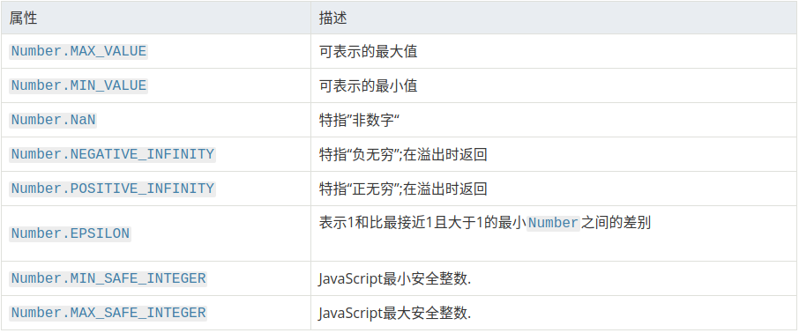Click the description 特指”非数字“
This screenshot has width=799, height=333.
(359, 120)
